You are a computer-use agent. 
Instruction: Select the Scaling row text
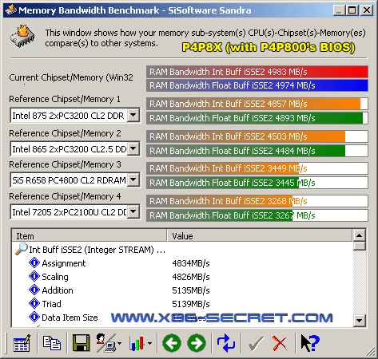(55, 277)
